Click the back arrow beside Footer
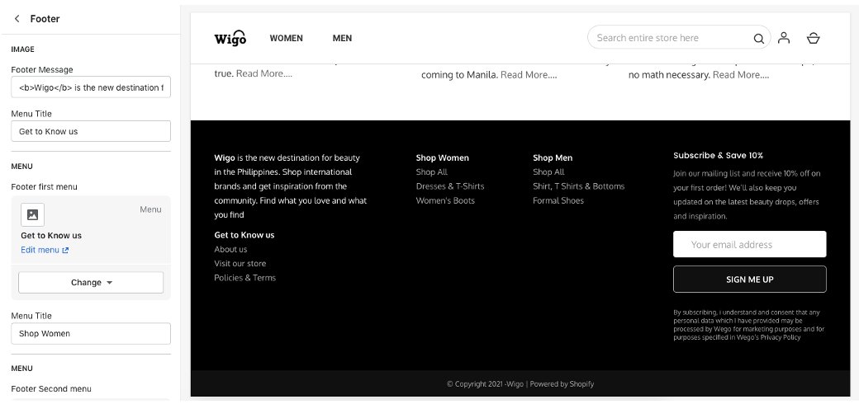Viewport: 859px width, 404px height. pyautogui.click(x=17, y=18)
